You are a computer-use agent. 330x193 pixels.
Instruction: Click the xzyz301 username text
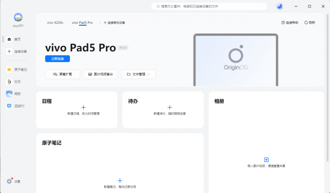18,26
